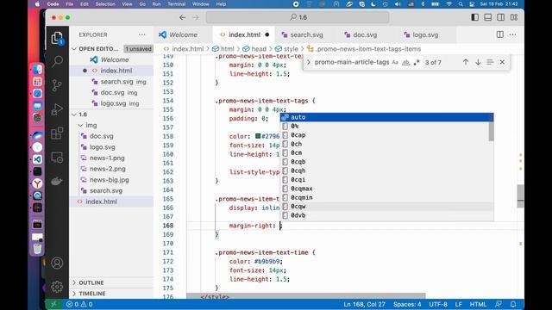Open the Remote Explorer view
552x310 pixels.
click(x=57, y=157)
